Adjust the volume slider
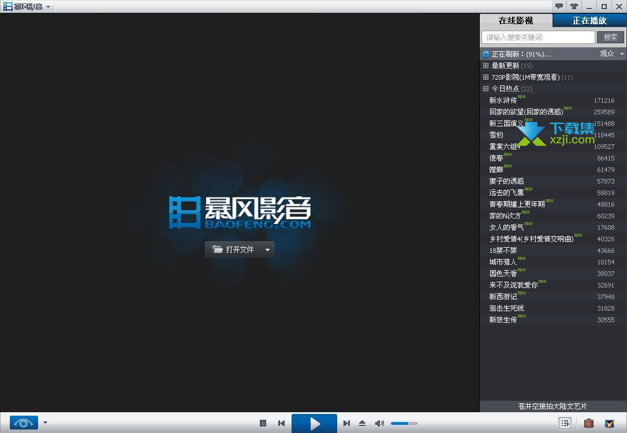The width and height of the screenshot is (627, 433). click(404, 423)
